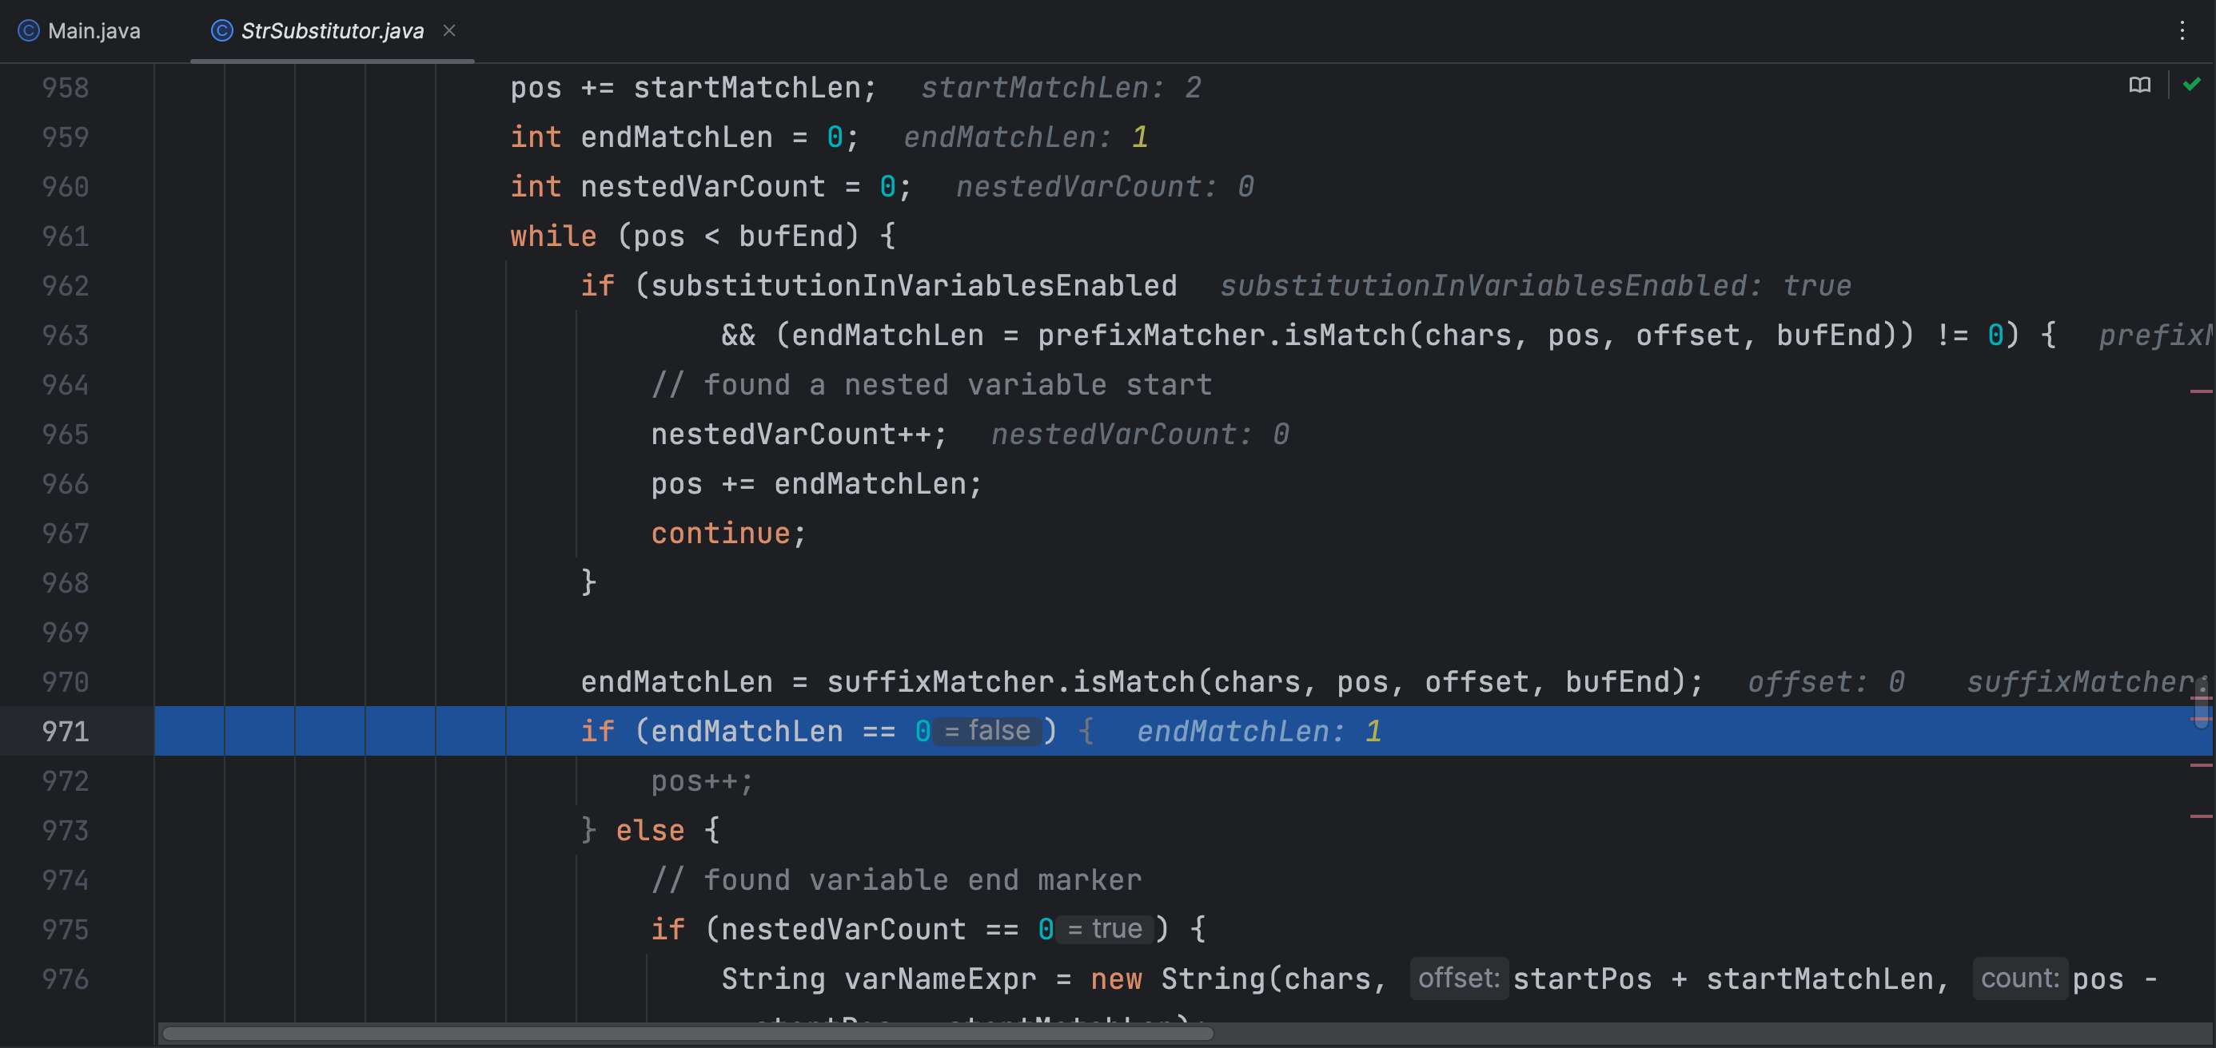Click 'continue' keyword on line 967
This screenshot has height=1048, width=2216.
(720, 533)
